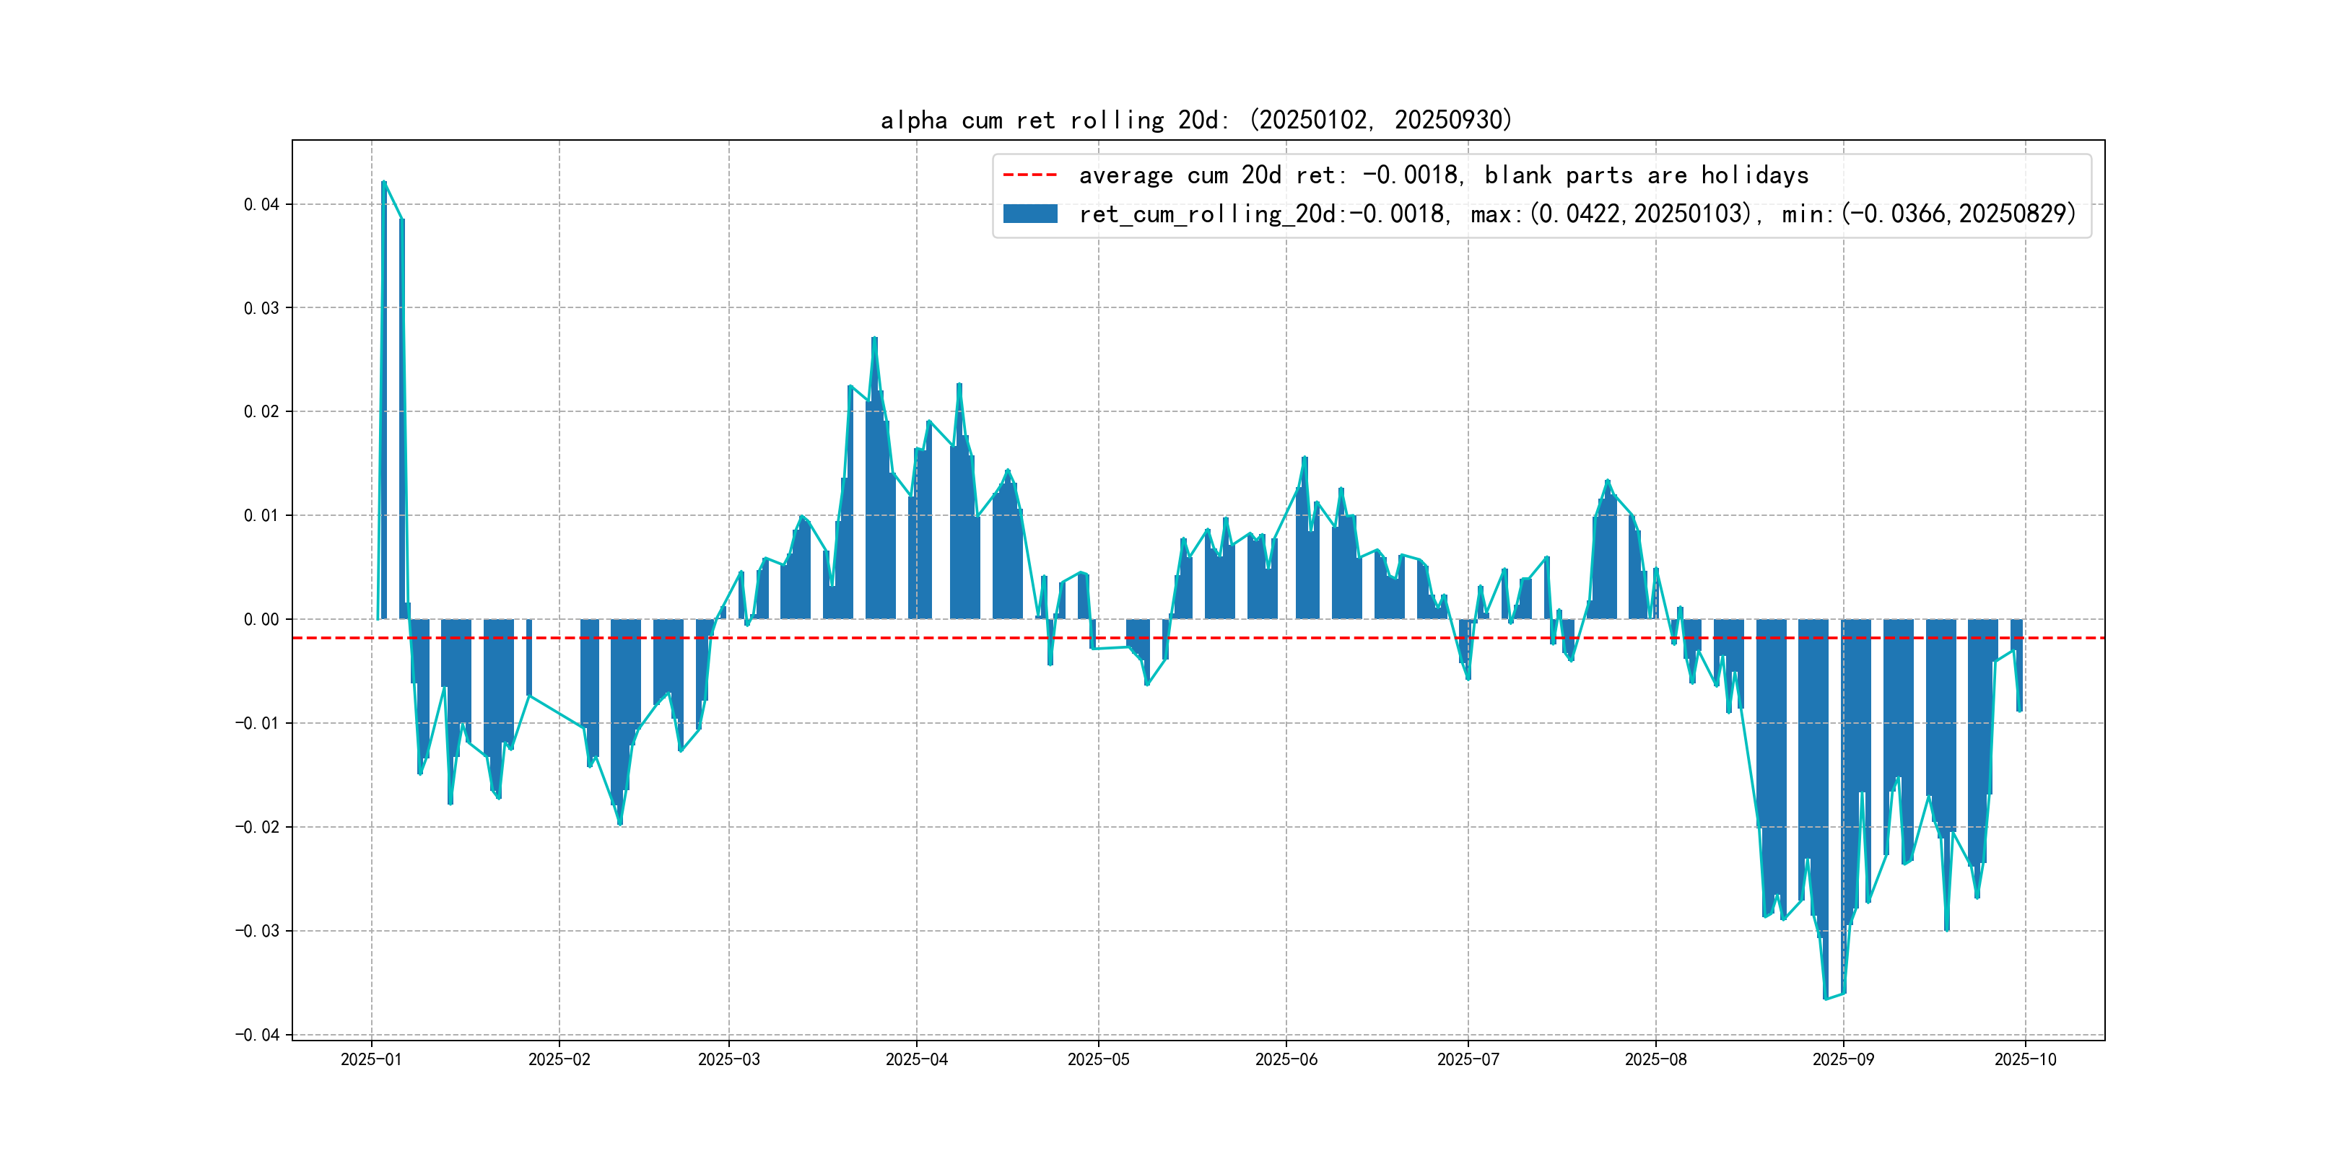Click the 0.04 y-axis tick label

pyautogui.click(x=261, y=204)
